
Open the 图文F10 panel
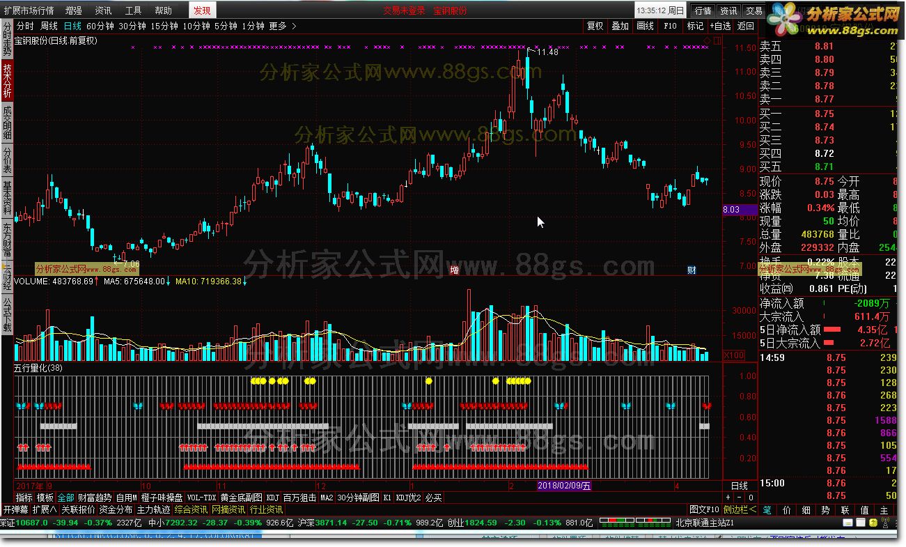704,510
